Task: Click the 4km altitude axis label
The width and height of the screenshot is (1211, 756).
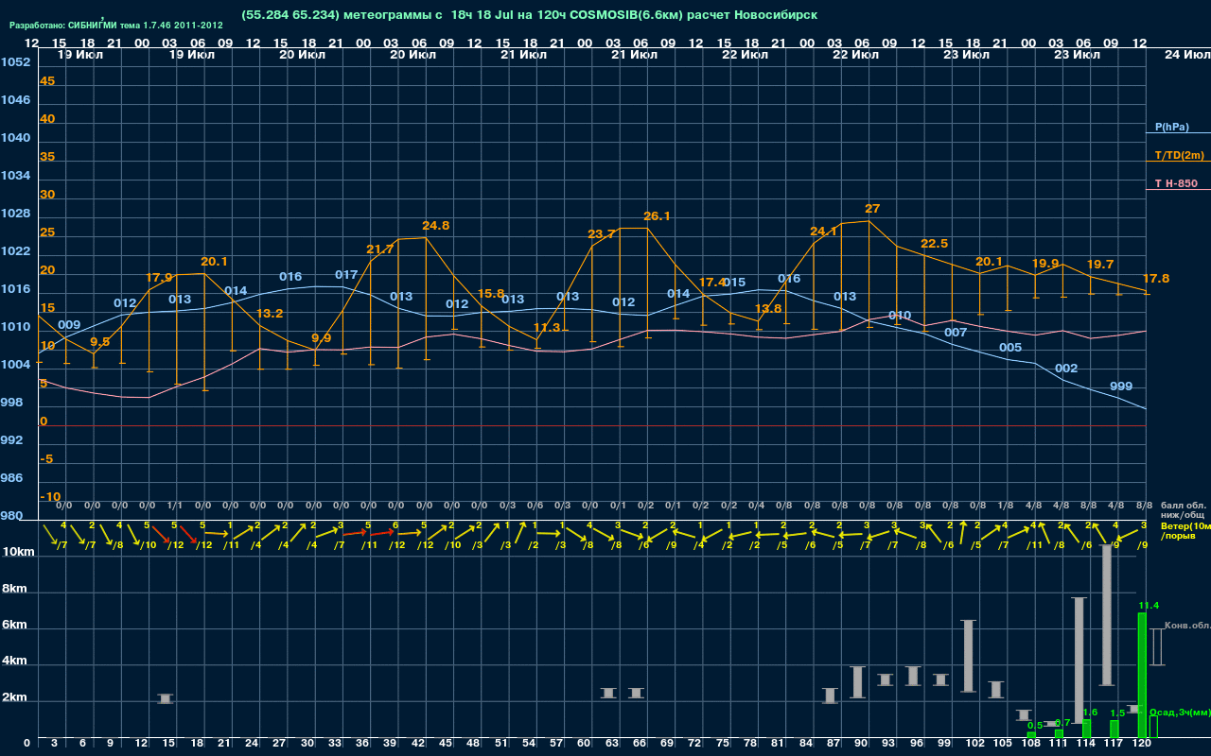Action: pyautogui.click(x=15, y=662)
